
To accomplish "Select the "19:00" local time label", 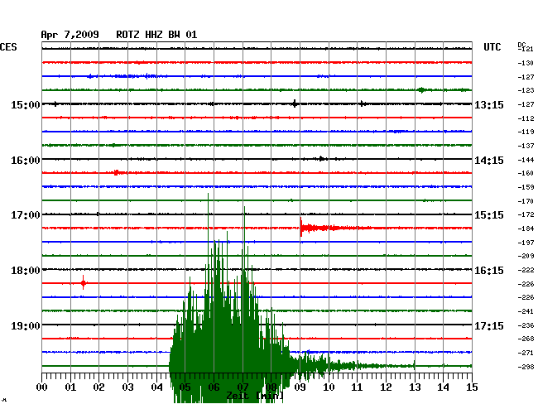I will tap(26, 325).
